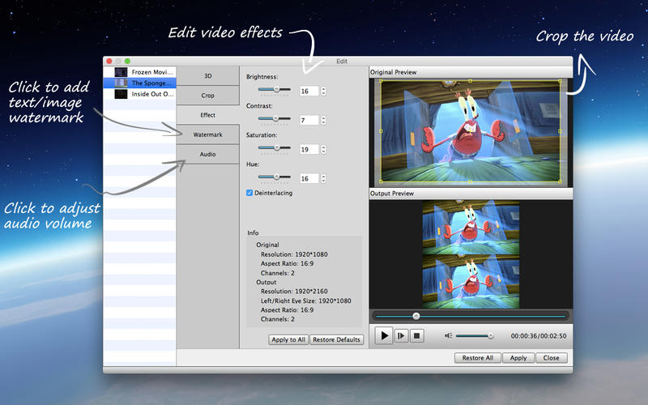The image size is (648, 405).
Task: Click the volume speaker icon
Action: point(449,335)
